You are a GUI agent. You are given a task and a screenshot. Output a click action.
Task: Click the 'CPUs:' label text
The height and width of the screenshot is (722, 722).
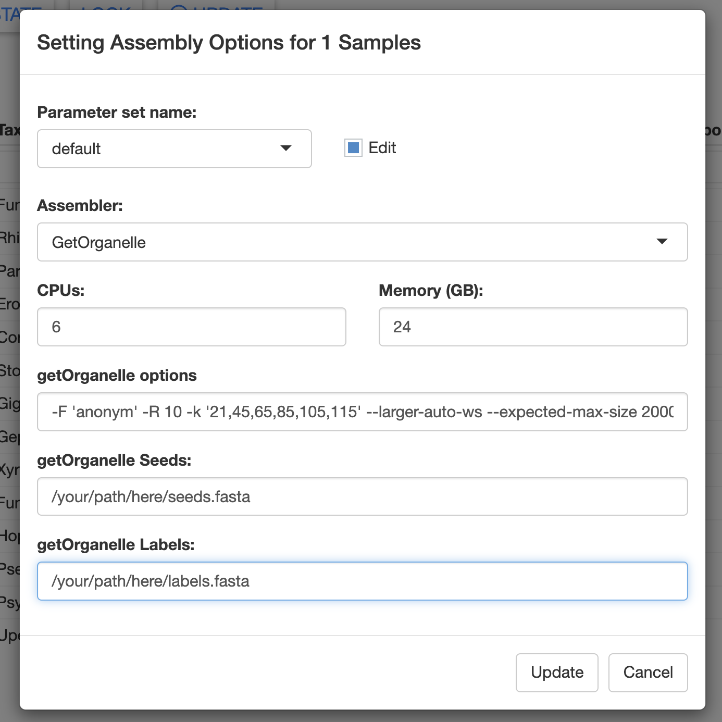[x=61, y=291]
